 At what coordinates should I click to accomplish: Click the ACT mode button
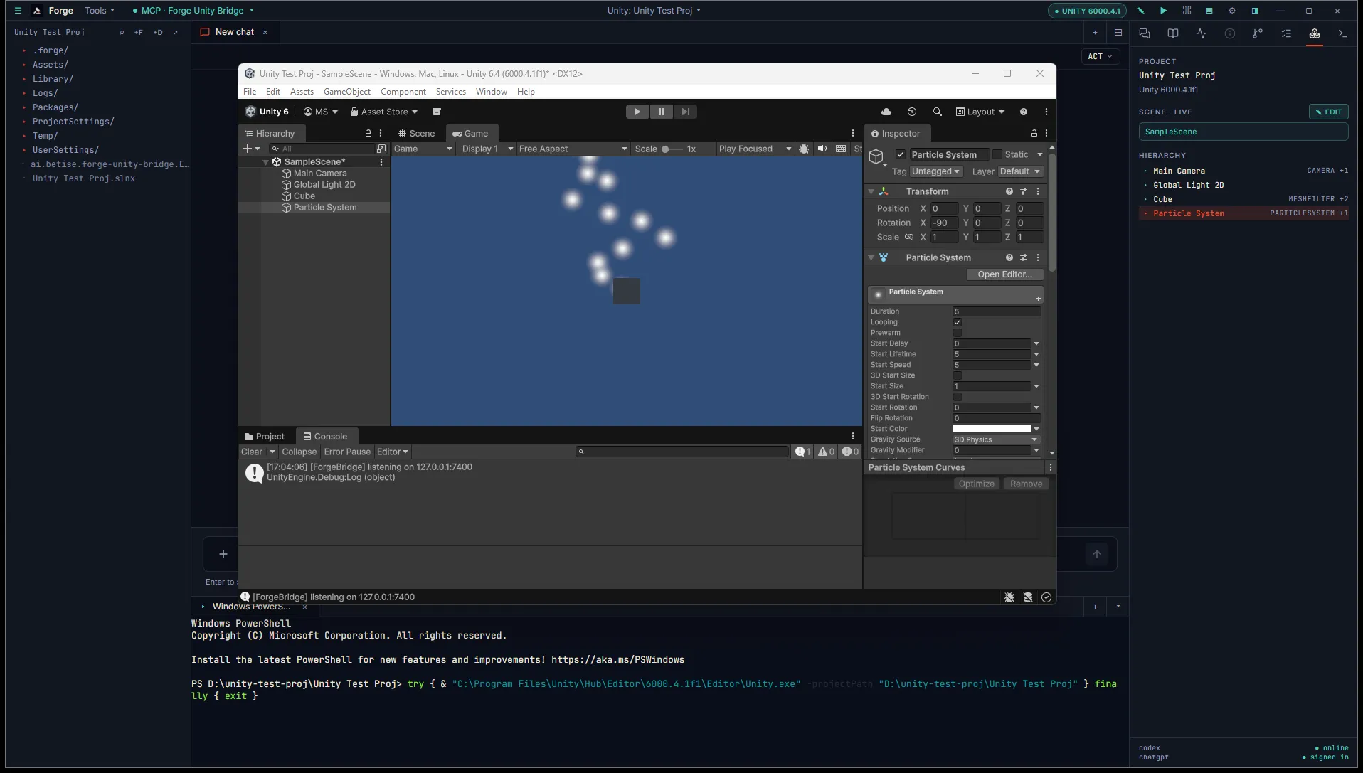tap(1100, 56)
